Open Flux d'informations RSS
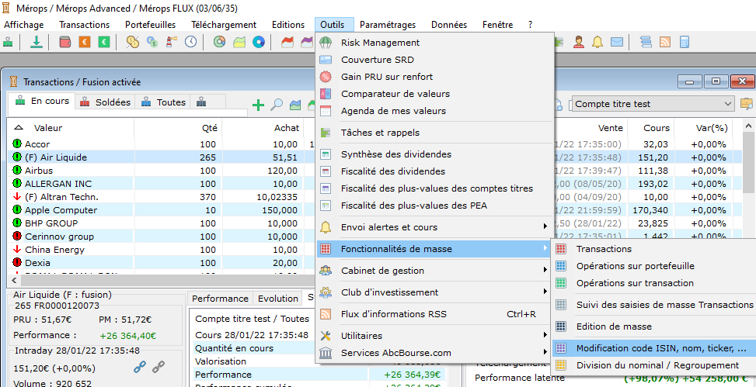Viewport: 756px width, 387px height. pyautogui.click(x=434, y=314)
